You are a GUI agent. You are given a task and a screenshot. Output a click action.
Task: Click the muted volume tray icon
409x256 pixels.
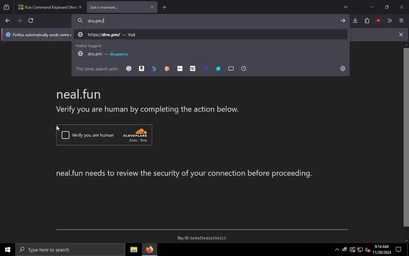368,250
